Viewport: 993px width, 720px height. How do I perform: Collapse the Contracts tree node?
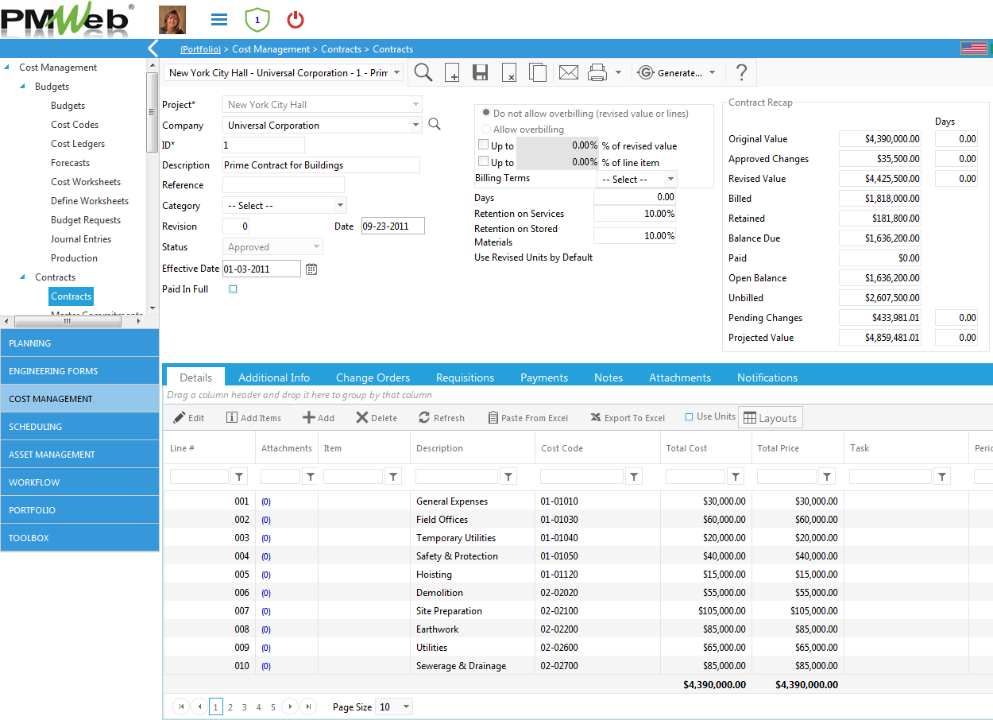click(24, 277)
